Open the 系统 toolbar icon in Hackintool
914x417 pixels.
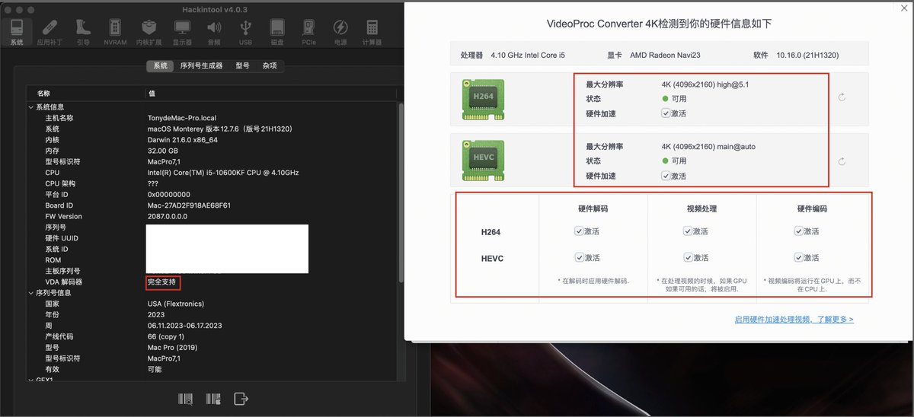17,32
